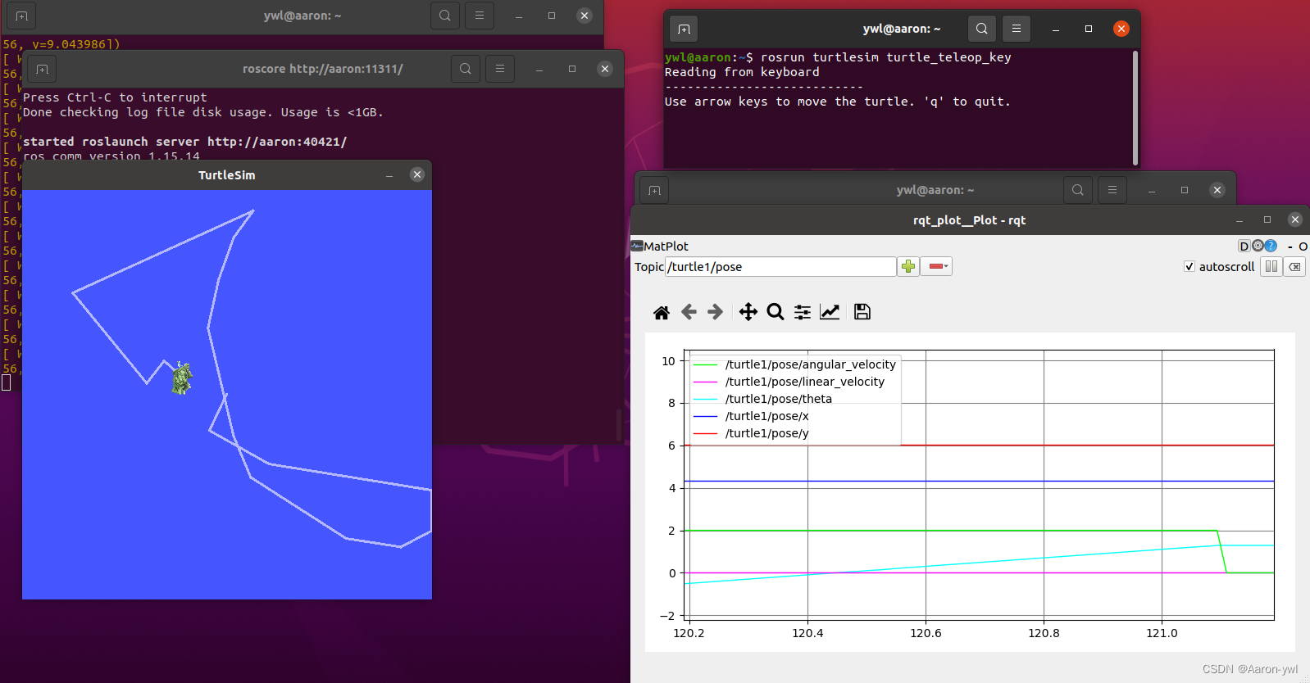The width and height of the screenshot is (1310, 683).
Task: Click the MatPlot header dash button
Action: point(1290,247)
